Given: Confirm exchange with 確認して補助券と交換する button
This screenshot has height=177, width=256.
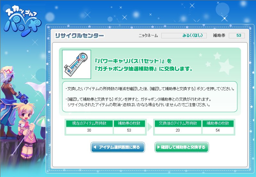Looking at the screenshot, I should coord(181,147).
